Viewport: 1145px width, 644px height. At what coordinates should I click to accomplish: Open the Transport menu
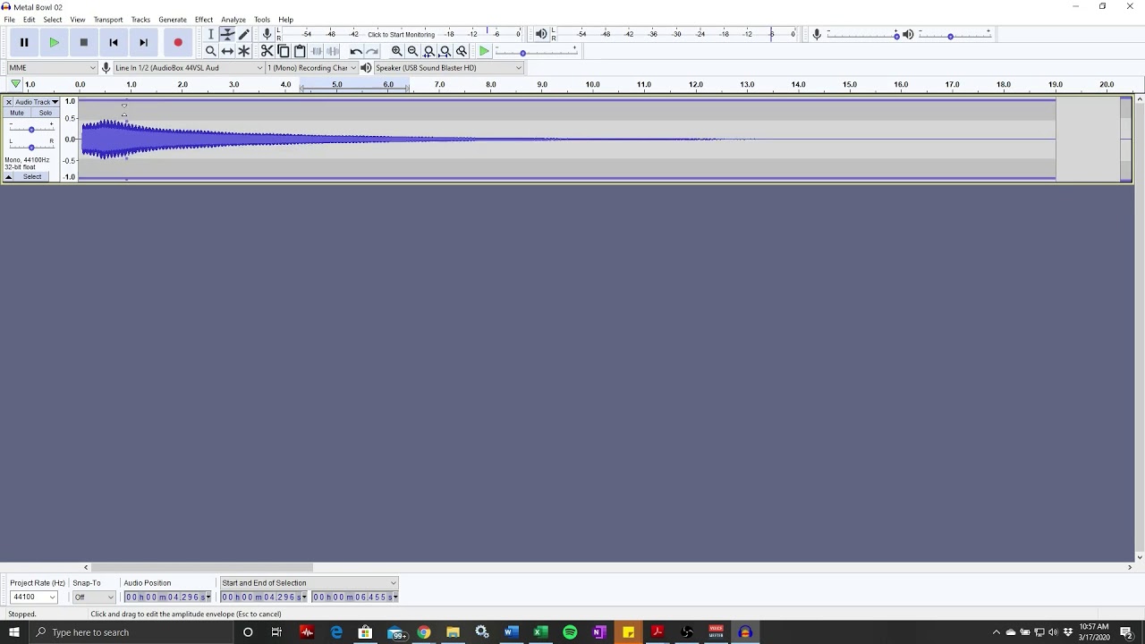click(x=108, y=20)
